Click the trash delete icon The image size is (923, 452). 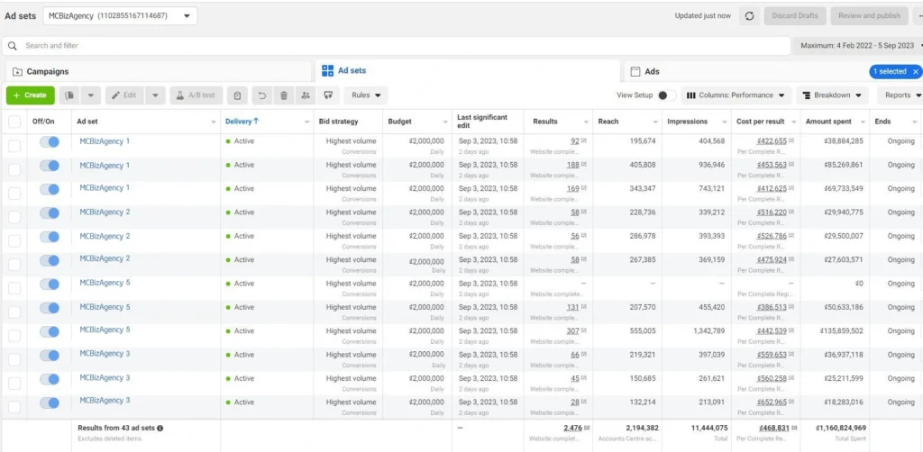click(x=283, y=95)
